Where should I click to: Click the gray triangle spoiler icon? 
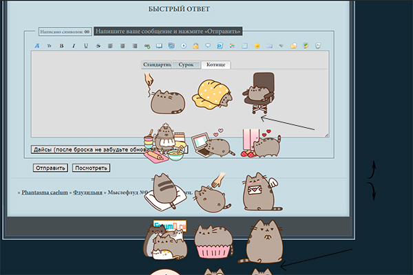[x=282, y=46]
